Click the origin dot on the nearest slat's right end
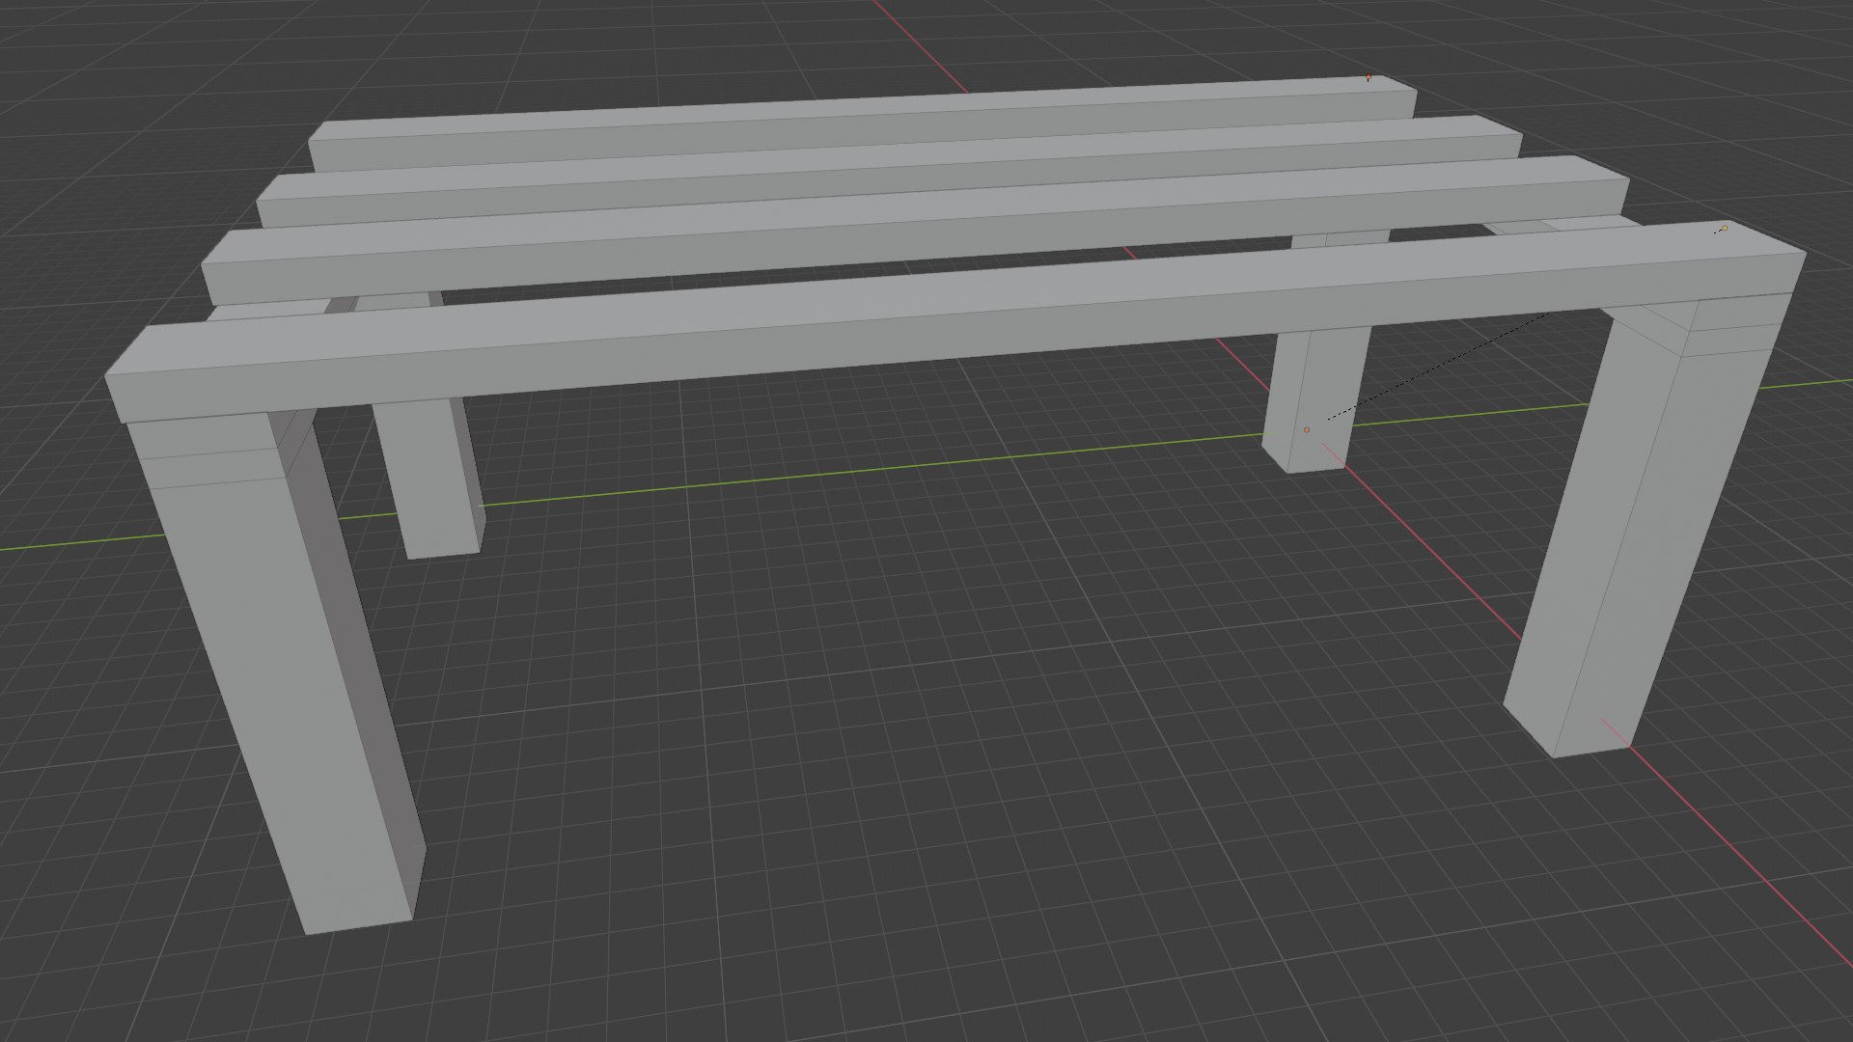Image resolution: width=1853 pixels, height=1042 pixels. pos(1724,229)
